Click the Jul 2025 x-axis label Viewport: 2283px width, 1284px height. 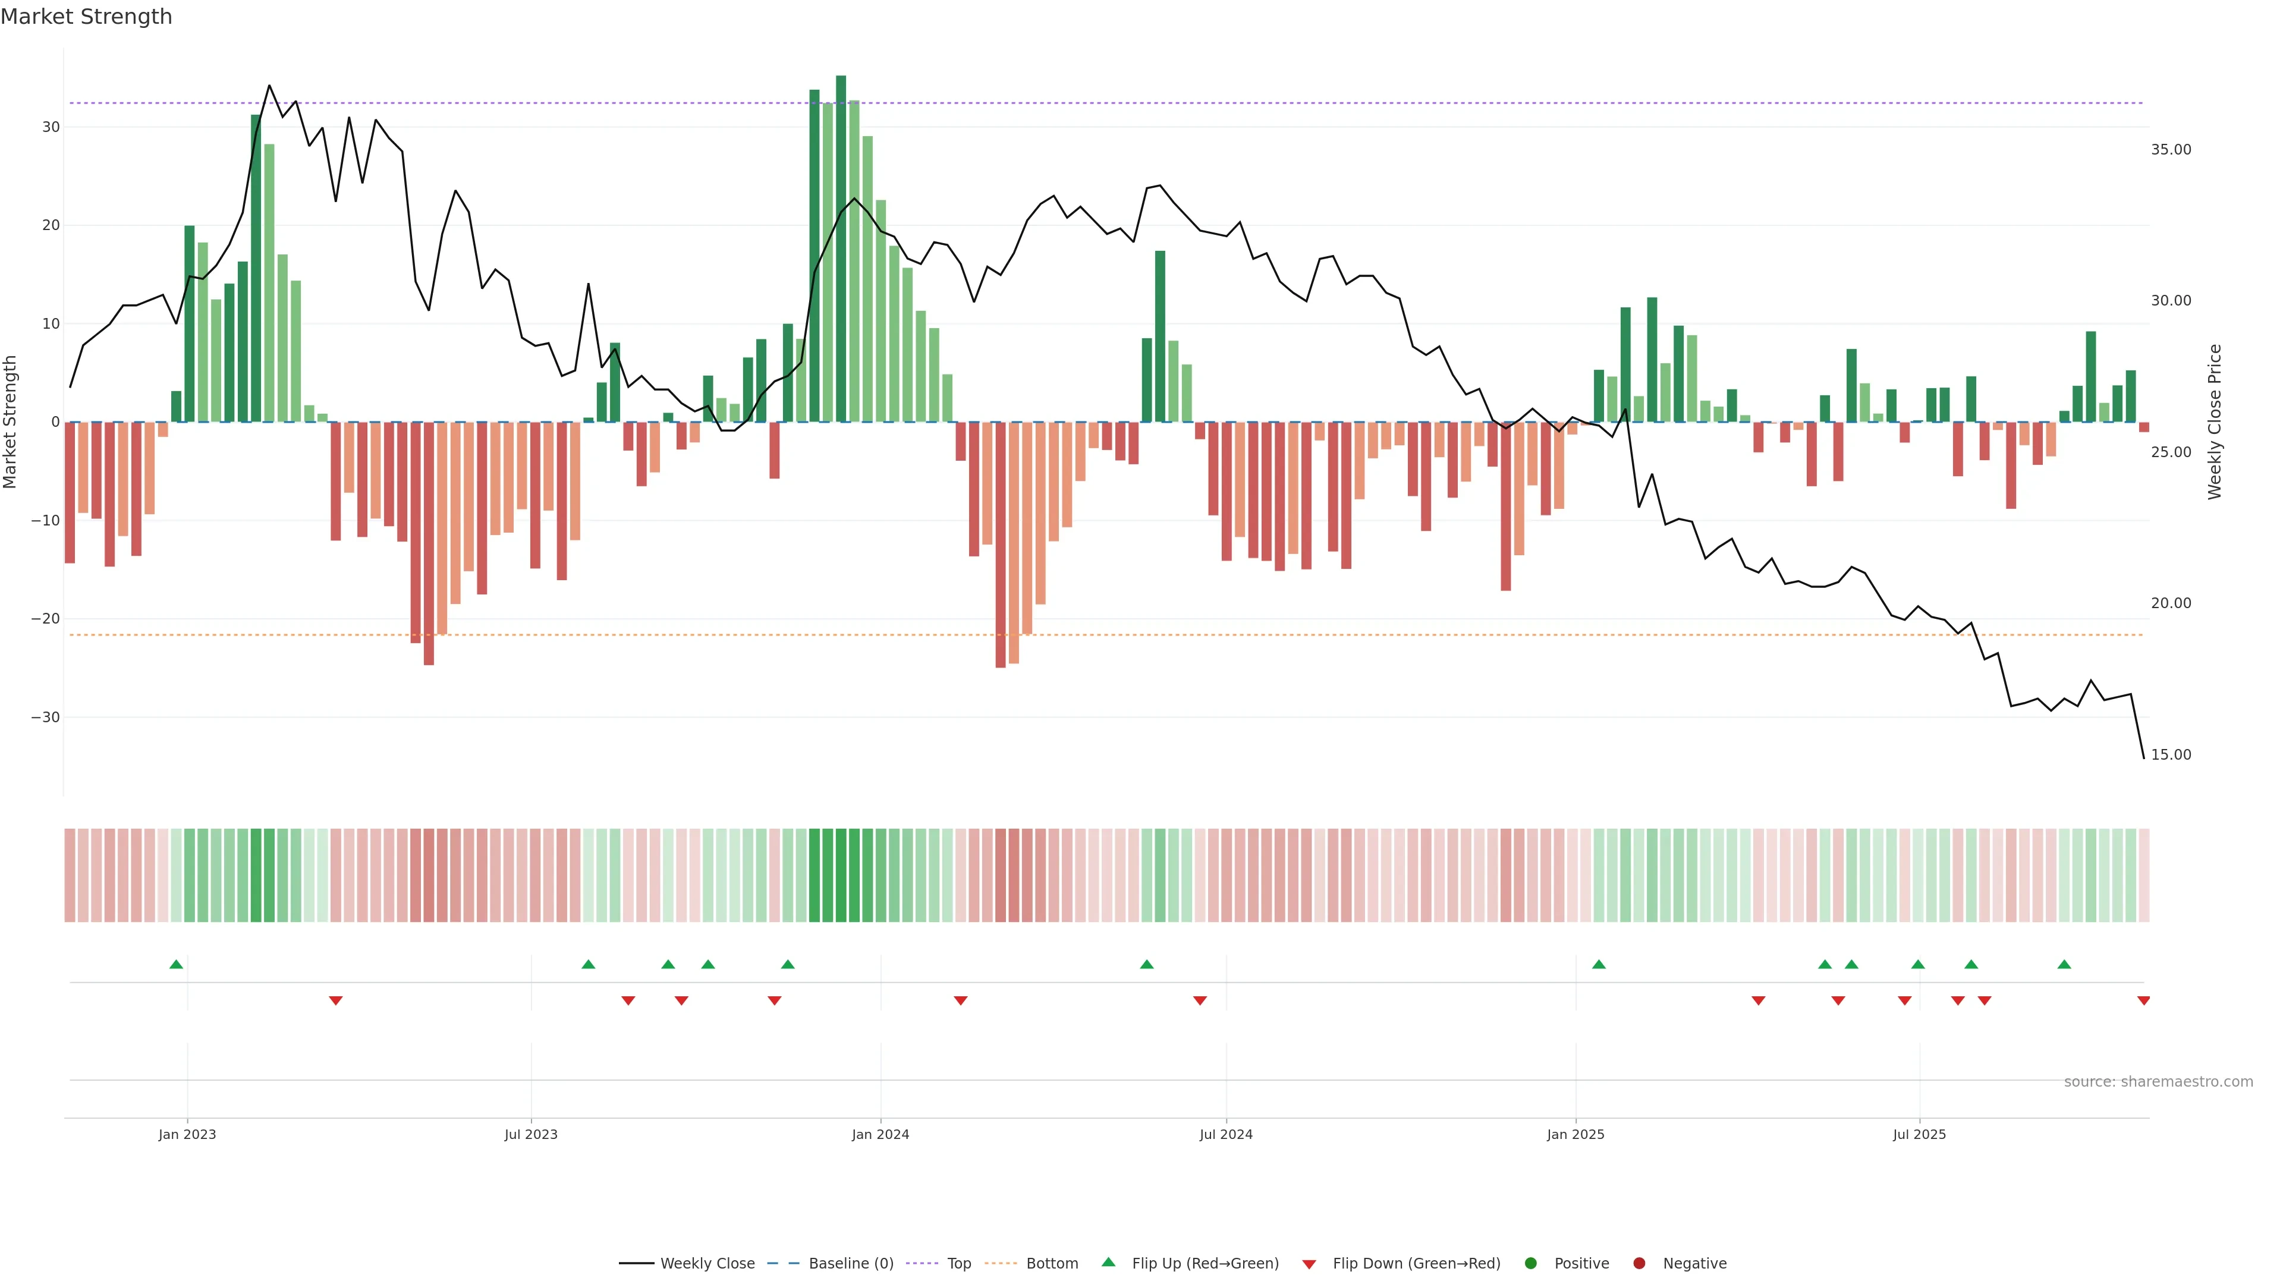(1919, 1134)
